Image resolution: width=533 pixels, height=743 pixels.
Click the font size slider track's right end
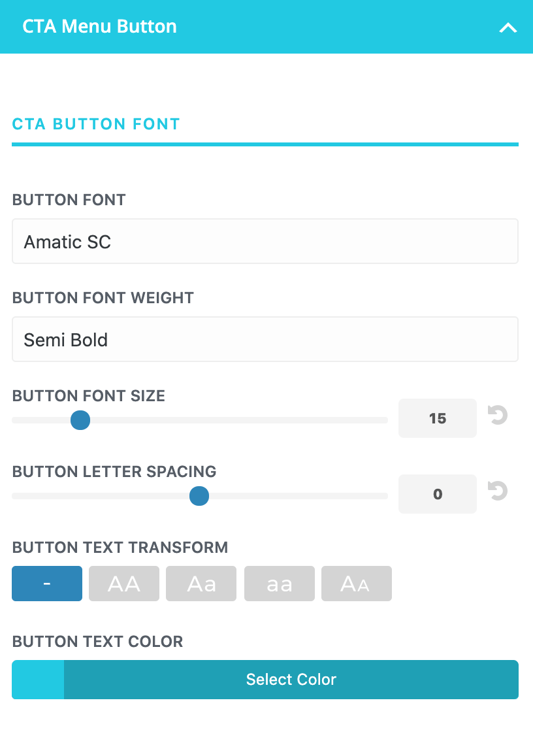pyautogui.click(x=384, y=420)
